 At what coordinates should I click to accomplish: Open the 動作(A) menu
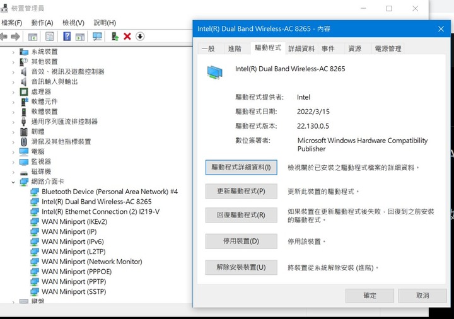[42, 23]
